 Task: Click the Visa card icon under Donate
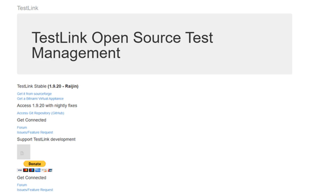point(20,170)
